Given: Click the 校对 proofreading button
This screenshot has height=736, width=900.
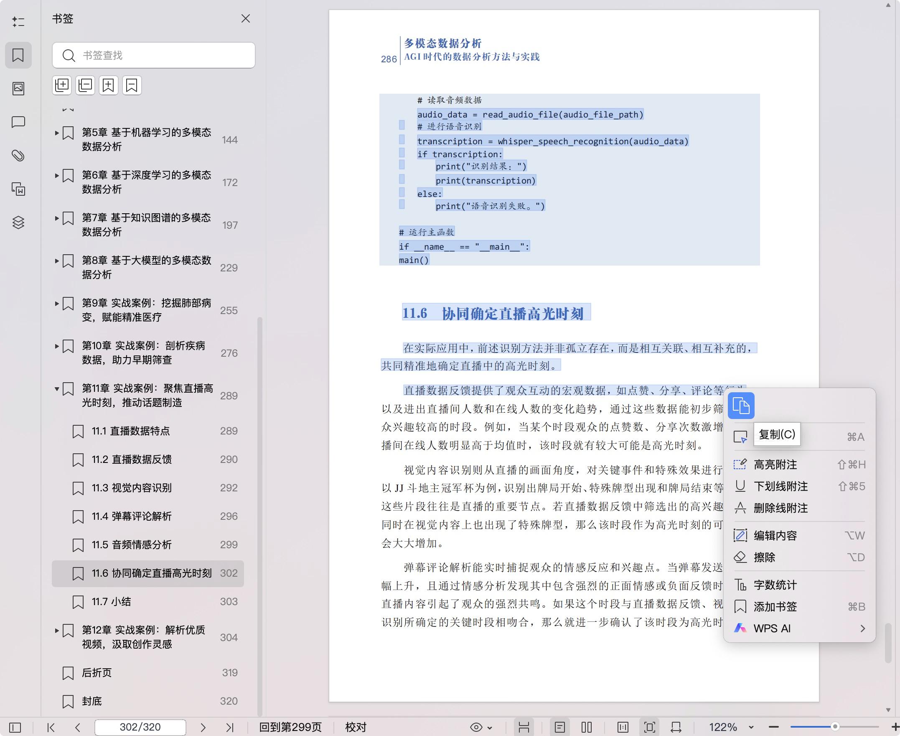Looking at the screenshot, I should tap(356, 728).
